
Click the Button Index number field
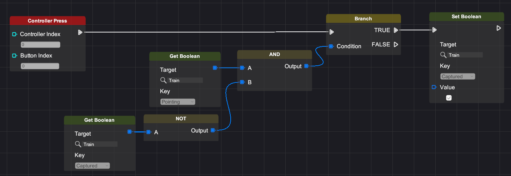[x=40, y=66]
